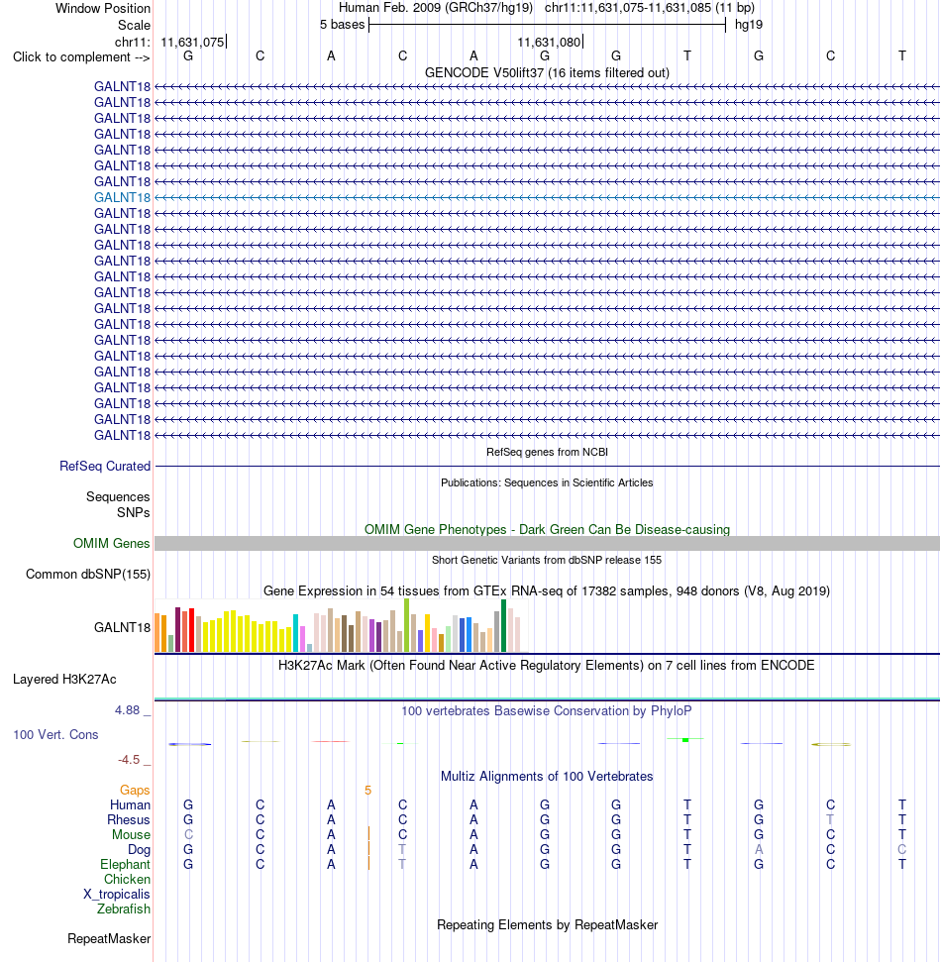
Task: Click the orange insertion mark in the Elephant row
Action: tap(368, 863)
